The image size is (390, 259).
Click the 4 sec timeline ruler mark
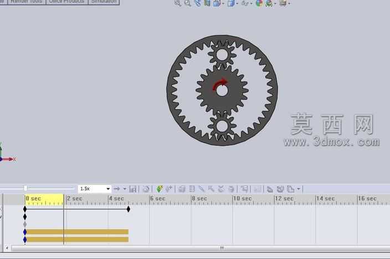tap(116, 198)
